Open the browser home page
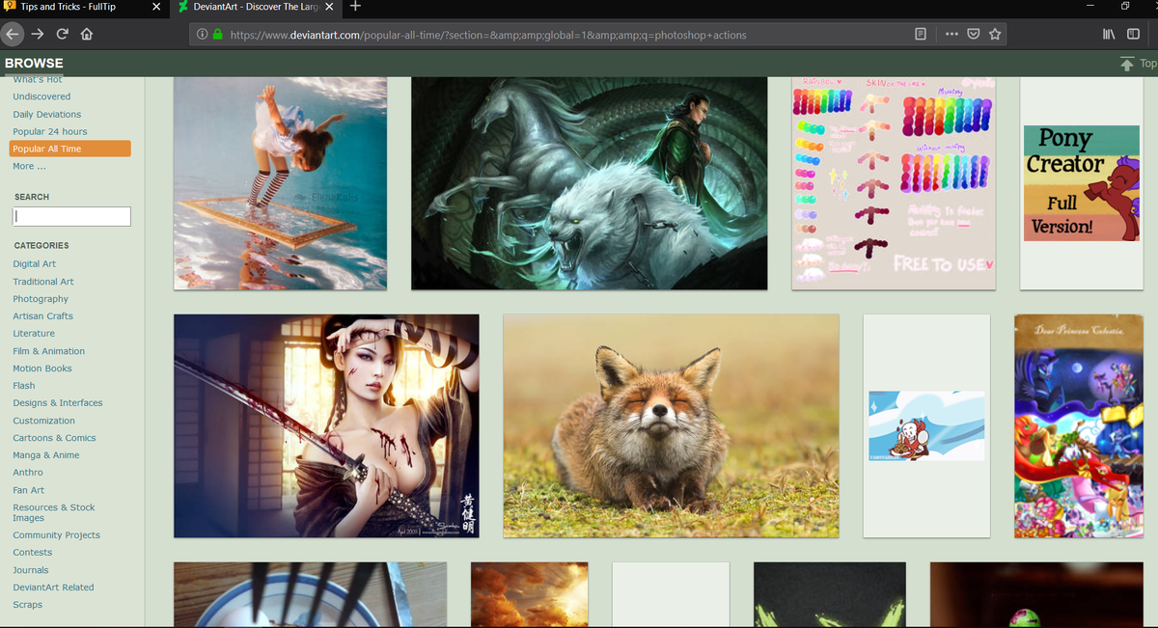Screen dimensions: 1158x628 pos(87,34)
